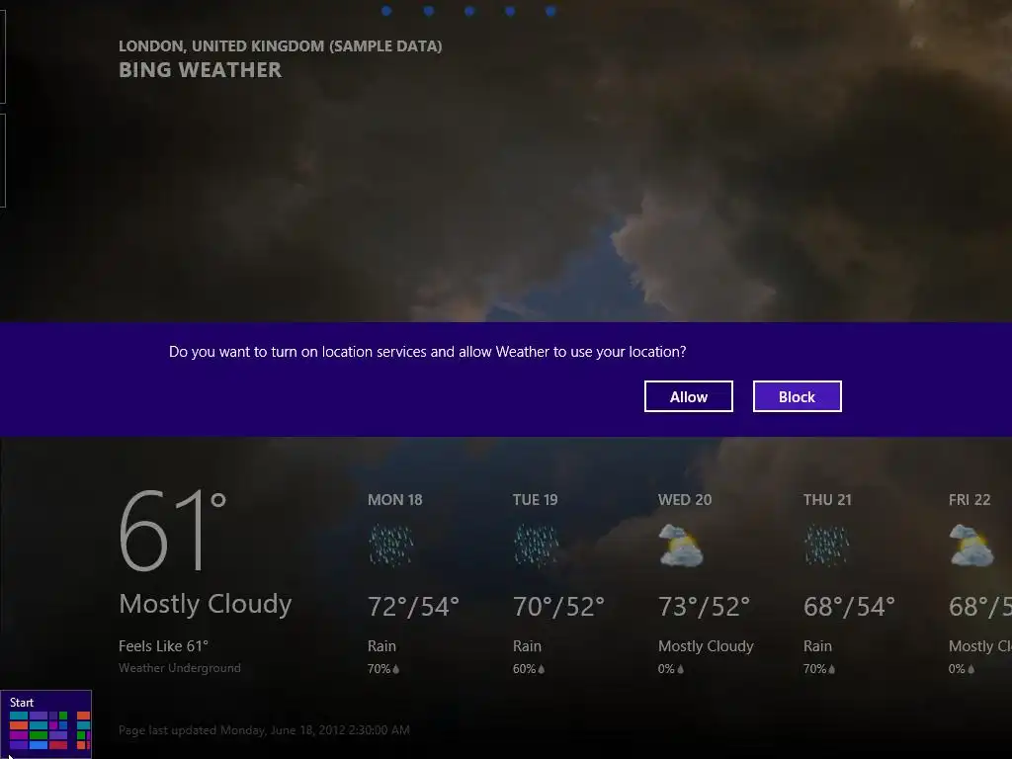Screen dimensions: 1012x759
Task: Click the raindrop icon beside THU 70%
Action: click(x=831, y=669)
